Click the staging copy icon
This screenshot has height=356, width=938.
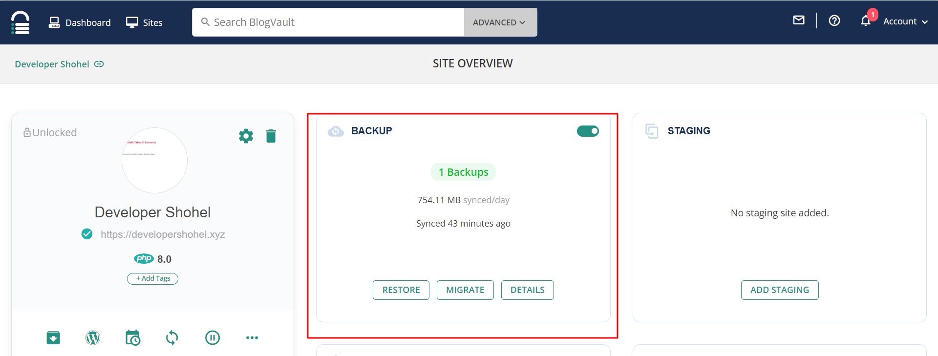pyautogui.click(x=652, y=131)
